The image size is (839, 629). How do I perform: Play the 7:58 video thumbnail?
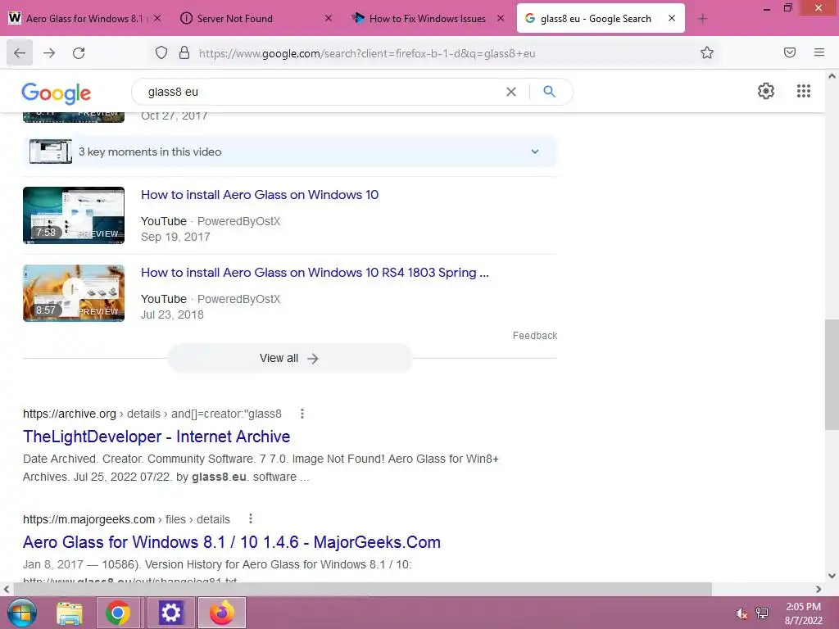click(74, 215)
